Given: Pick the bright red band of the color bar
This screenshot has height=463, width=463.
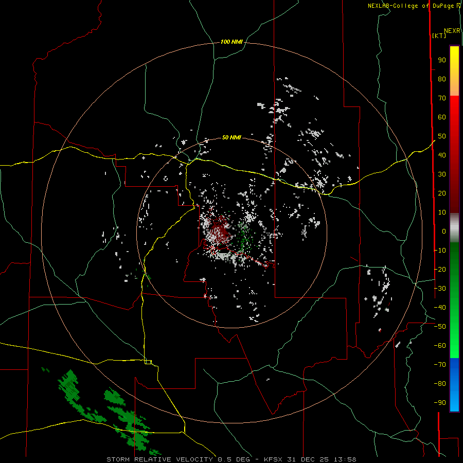Looking at the screenshot, I should click(454, 118).
